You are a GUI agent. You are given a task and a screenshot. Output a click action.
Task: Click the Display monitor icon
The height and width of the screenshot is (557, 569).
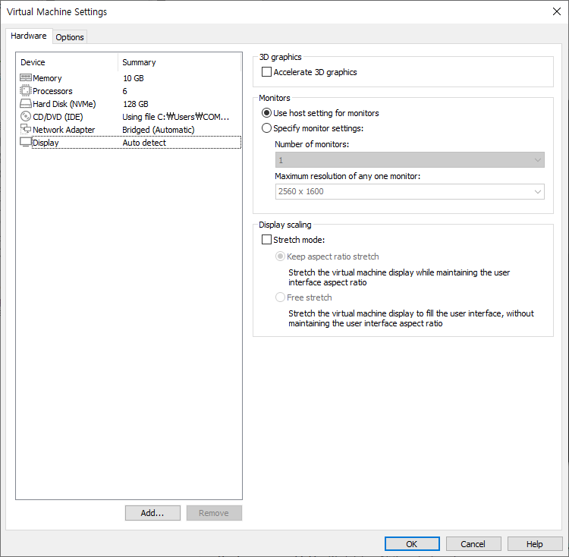[25, 142]
